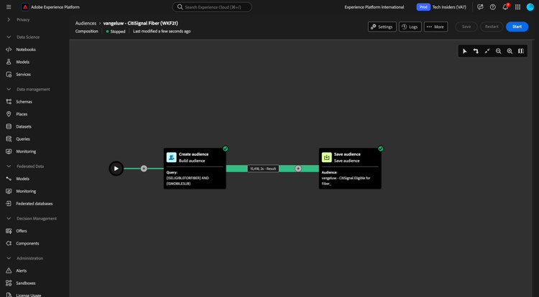The width and height of the screenshot is (539, 297).
Task: Fit the canvas to screen
Action: tap(487, 51)
